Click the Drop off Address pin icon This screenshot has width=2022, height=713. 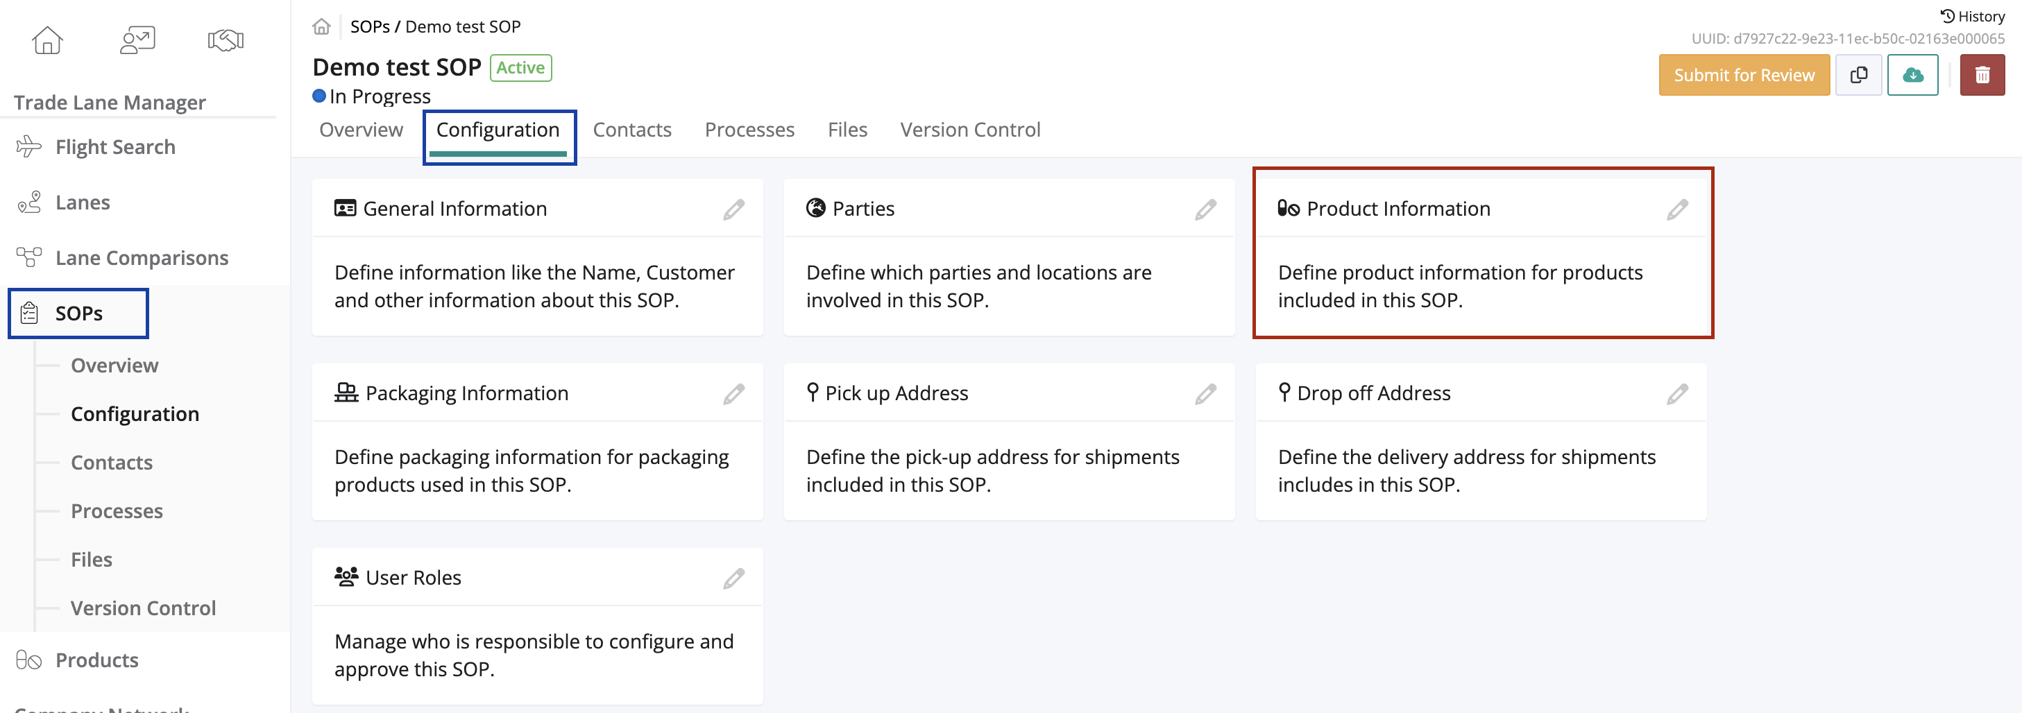(1284, 392)
